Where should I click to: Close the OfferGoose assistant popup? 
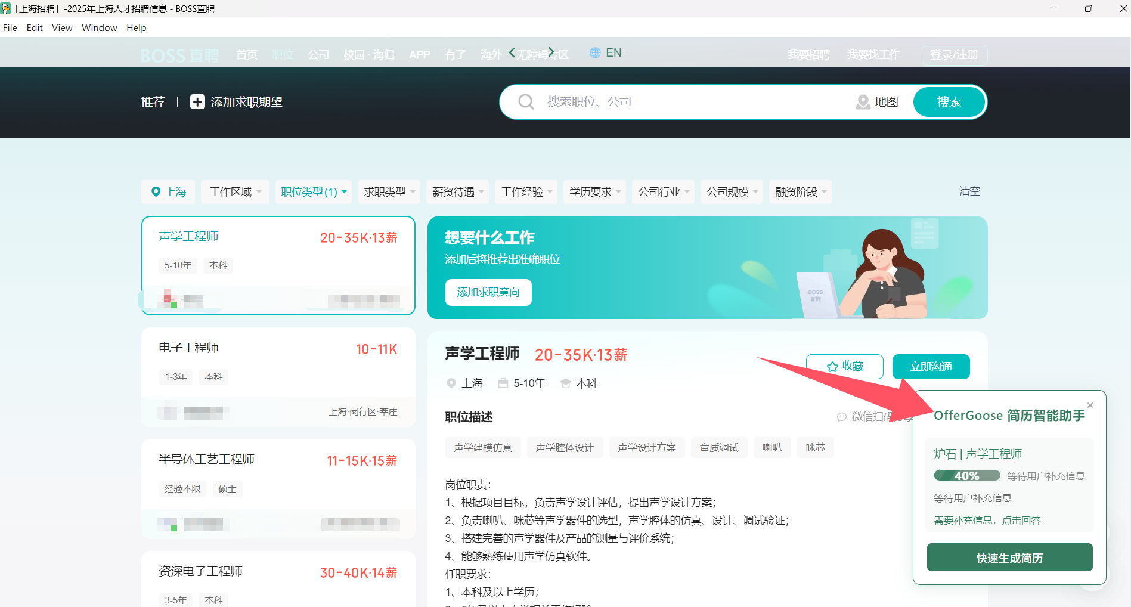[1090, 405]
